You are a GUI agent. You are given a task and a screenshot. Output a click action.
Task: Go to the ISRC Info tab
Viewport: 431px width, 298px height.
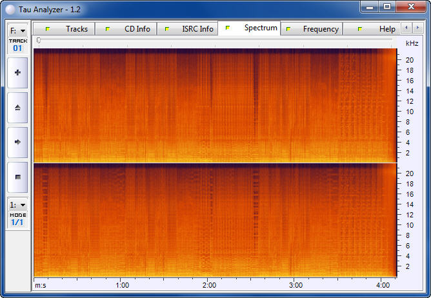pyautogui.click(x=188, y=29)
